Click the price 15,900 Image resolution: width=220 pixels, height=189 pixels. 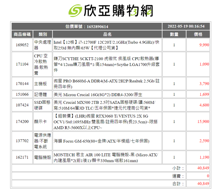[203, 122]
